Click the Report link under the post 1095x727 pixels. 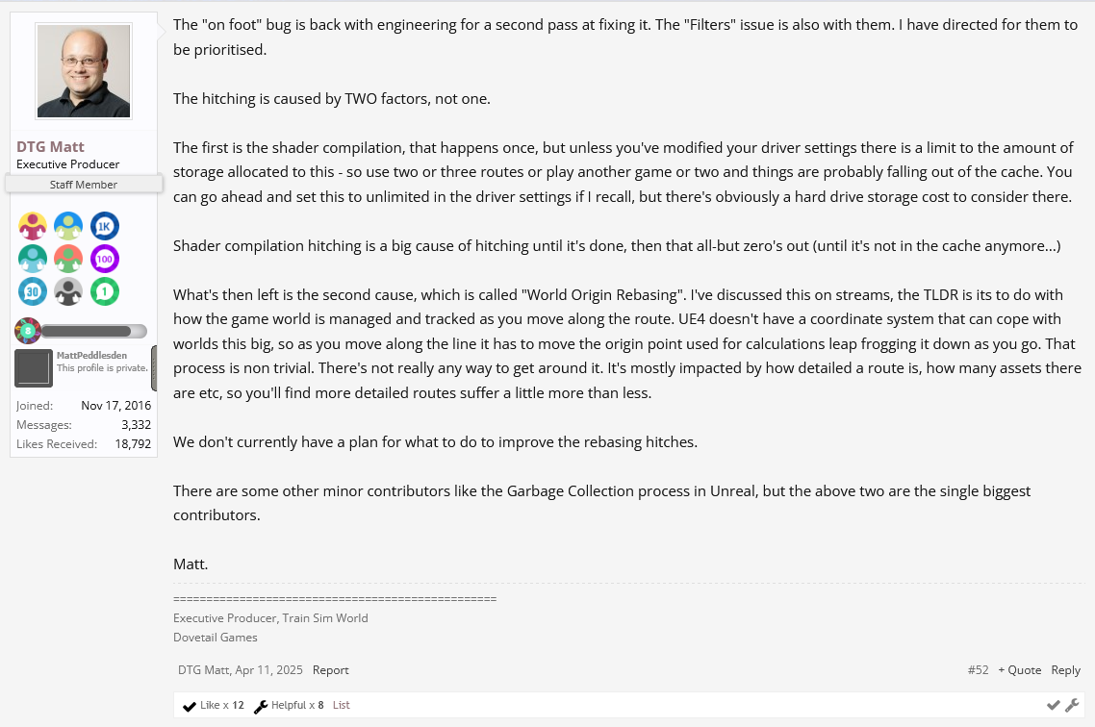click(330, 670)
